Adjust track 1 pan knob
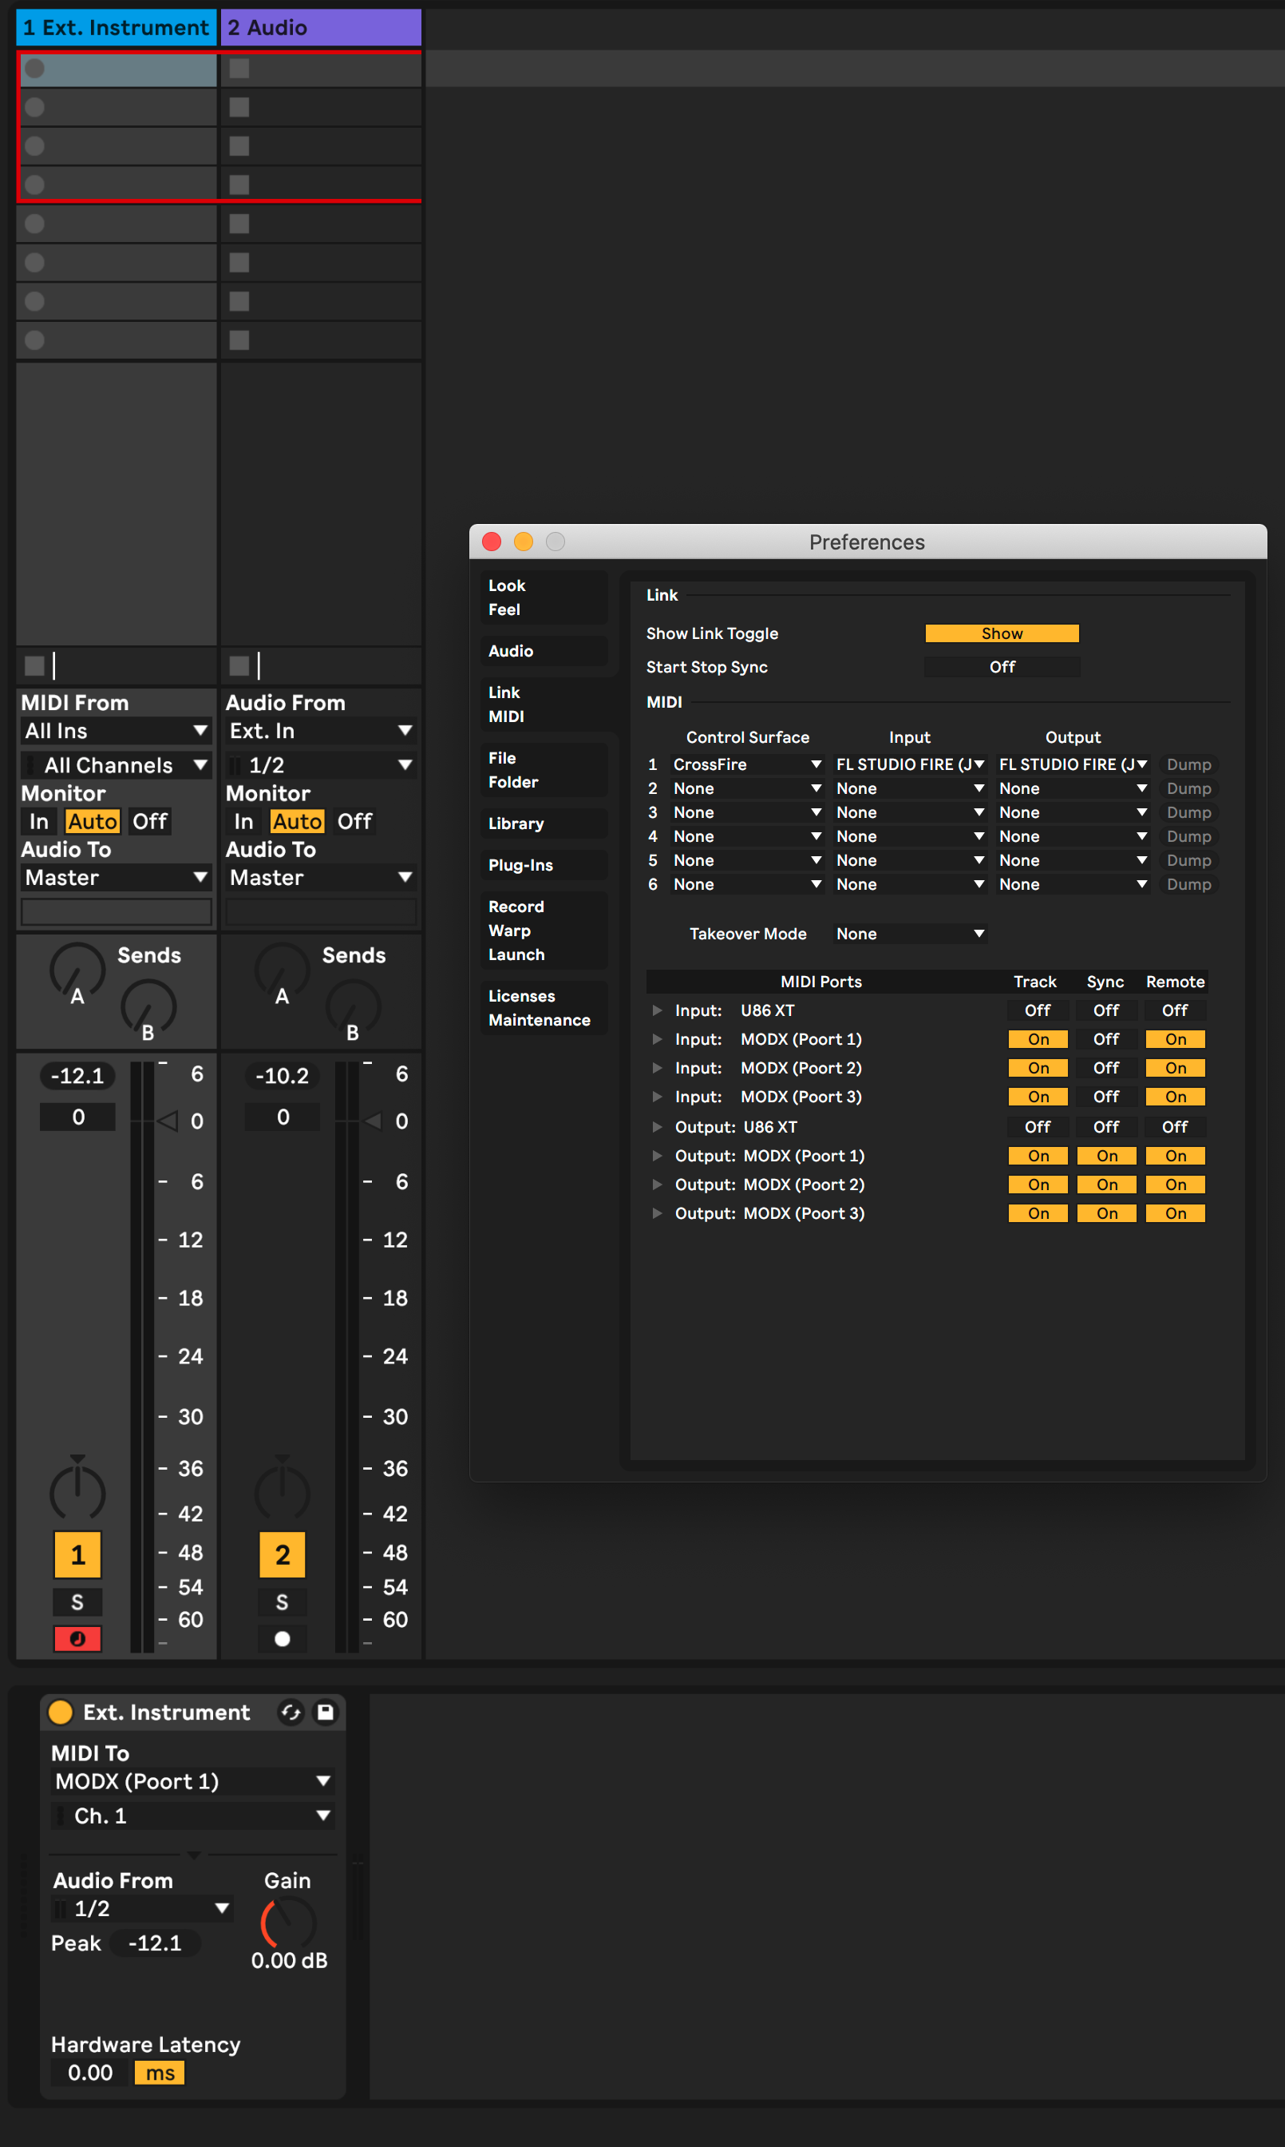 [78, 1491]
